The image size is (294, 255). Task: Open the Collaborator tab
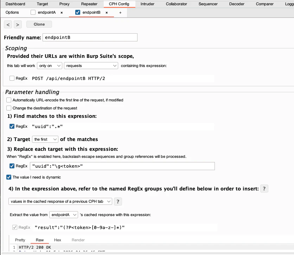pos(177,4)
